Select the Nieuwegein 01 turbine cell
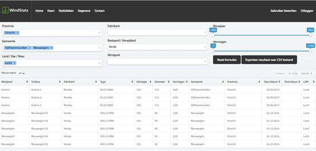This screenshot has width=316, height=151. point(46,113)
